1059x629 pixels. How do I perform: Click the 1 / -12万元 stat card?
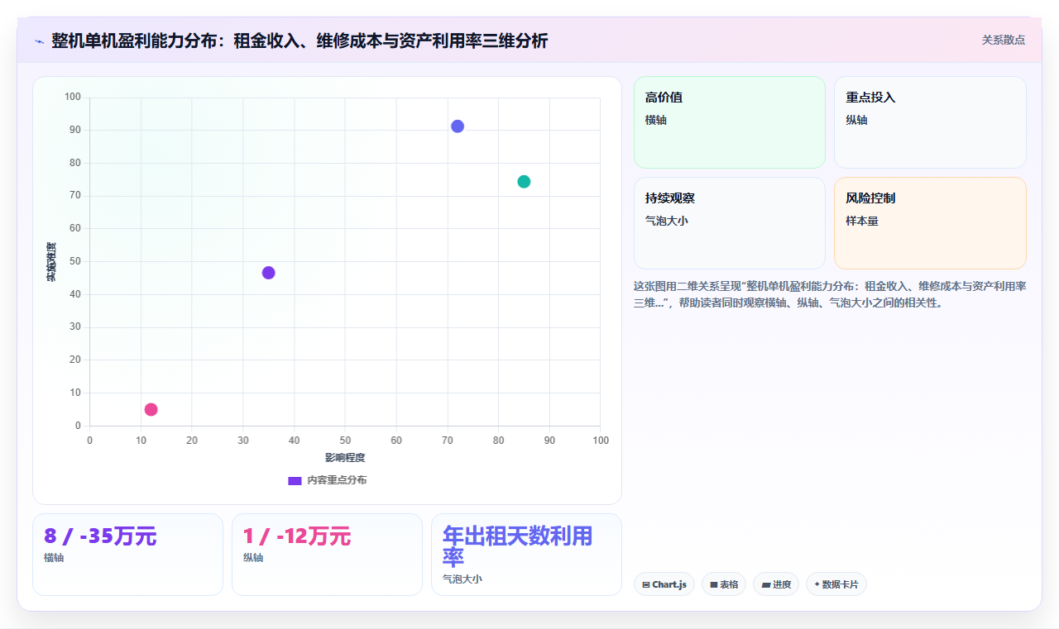coord(327,555)
